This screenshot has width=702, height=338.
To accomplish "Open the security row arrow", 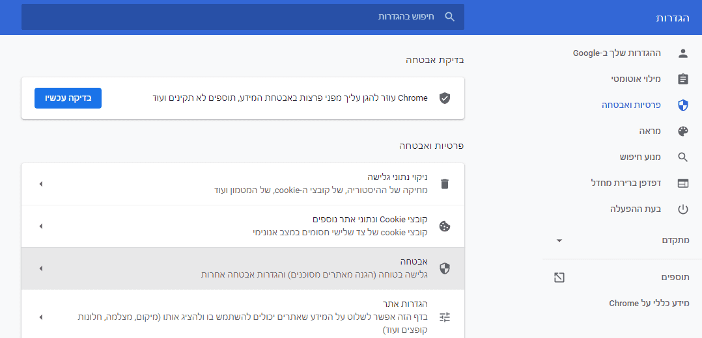I will click(x=40, y=268).
